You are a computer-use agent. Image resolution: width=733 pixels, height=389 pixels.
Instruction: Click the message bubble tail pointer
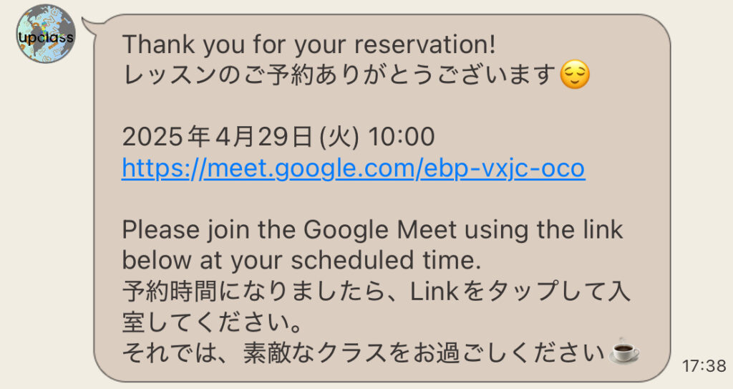tap(90, 27)
